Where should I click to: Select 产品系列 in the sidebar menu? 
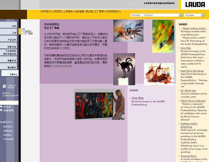point(9,39)
